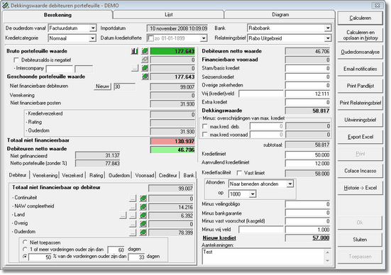
Task: Switch to the Diagram tab
Action: pyautogui.click(x=280, y=15)
